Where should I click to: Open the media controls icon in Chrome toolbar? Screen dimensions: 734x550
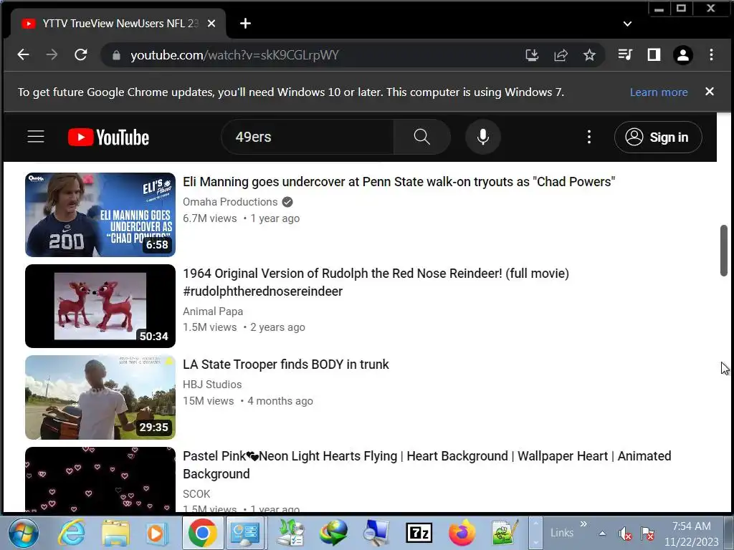pos(625,54)
